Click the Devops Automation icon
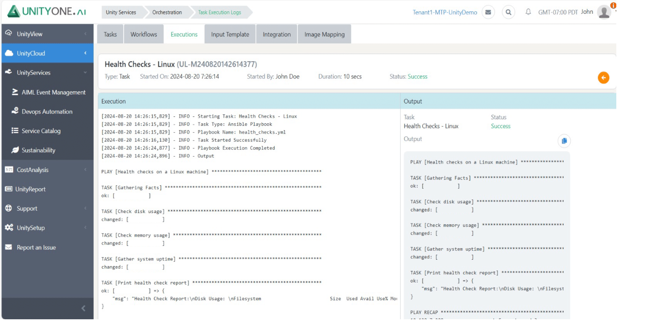 coord(15,111)
